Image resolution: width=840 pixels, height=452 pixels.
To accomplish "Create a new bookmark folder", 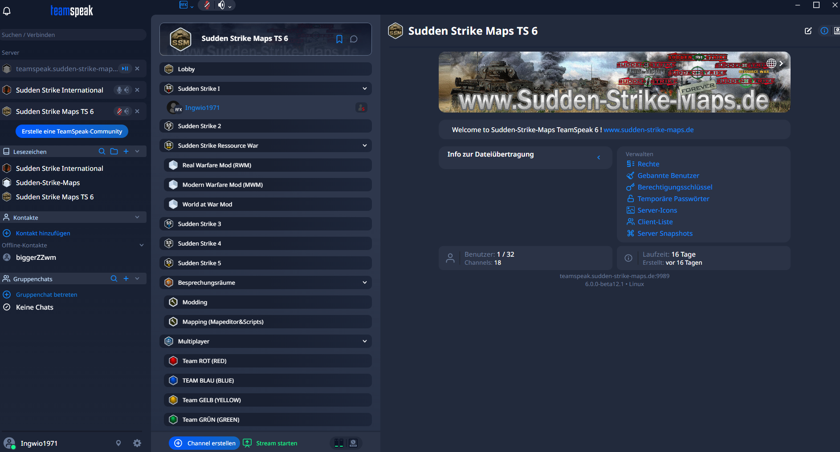I will 114,151.
